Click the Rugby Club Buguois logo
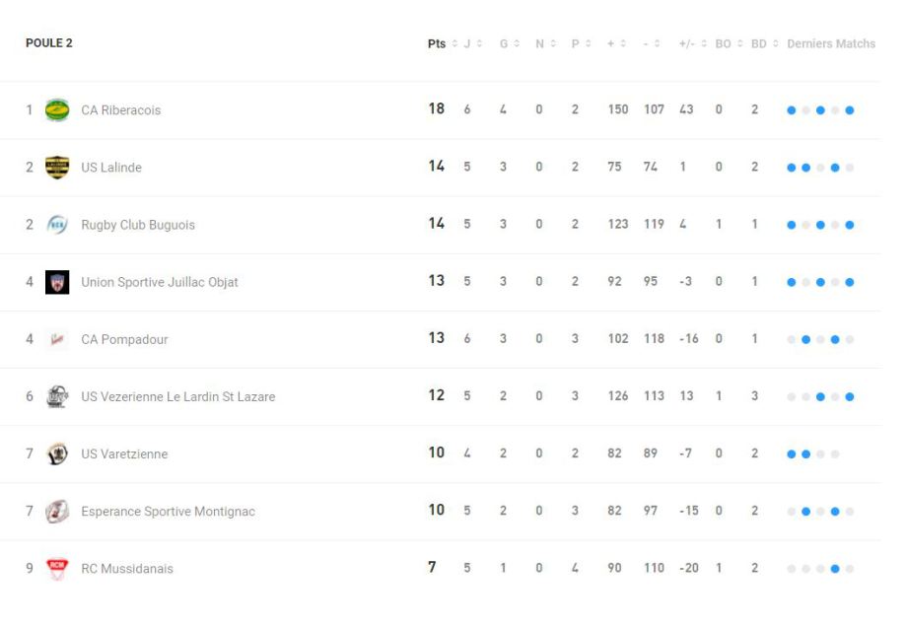 tap(57, 225)
